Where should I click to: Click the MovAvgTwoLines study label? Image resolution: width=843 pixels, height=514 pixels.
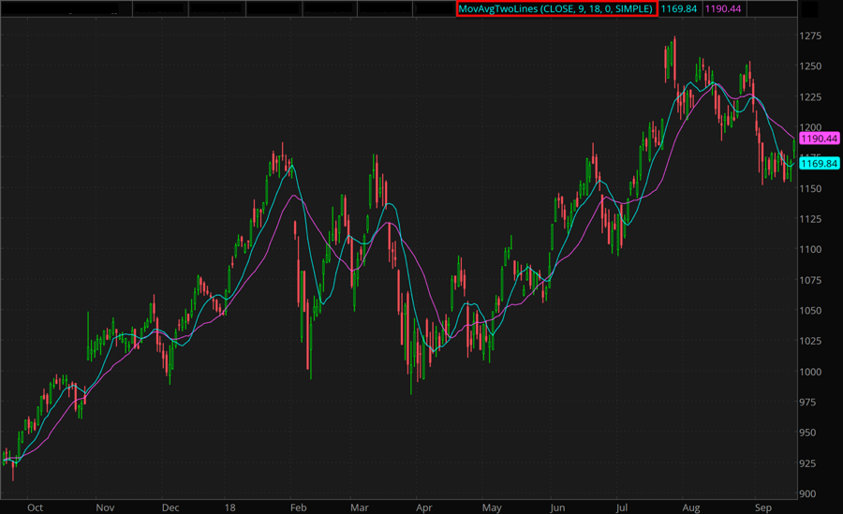555,8
